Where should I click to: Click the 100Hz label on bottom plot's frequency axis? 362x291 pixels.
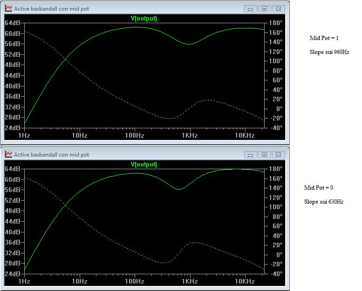(135, 281)
